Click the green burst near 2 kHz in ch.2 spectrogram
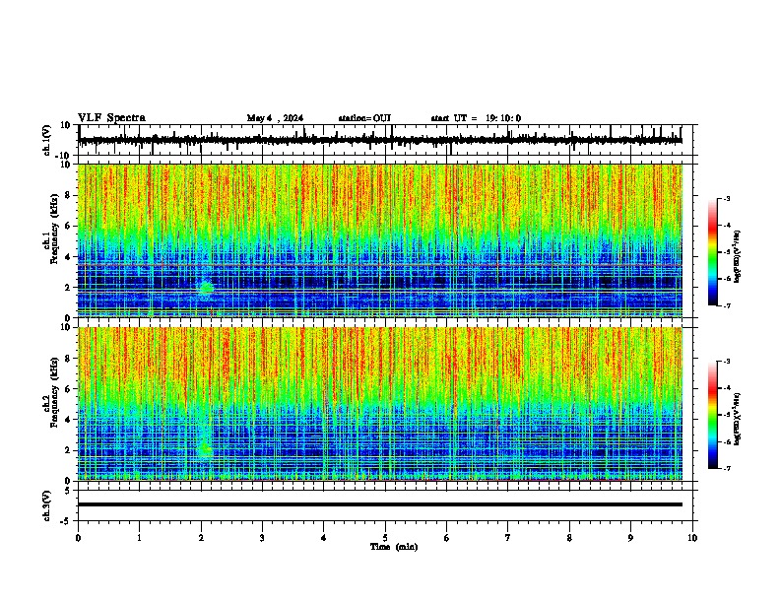 coord(205,450)
